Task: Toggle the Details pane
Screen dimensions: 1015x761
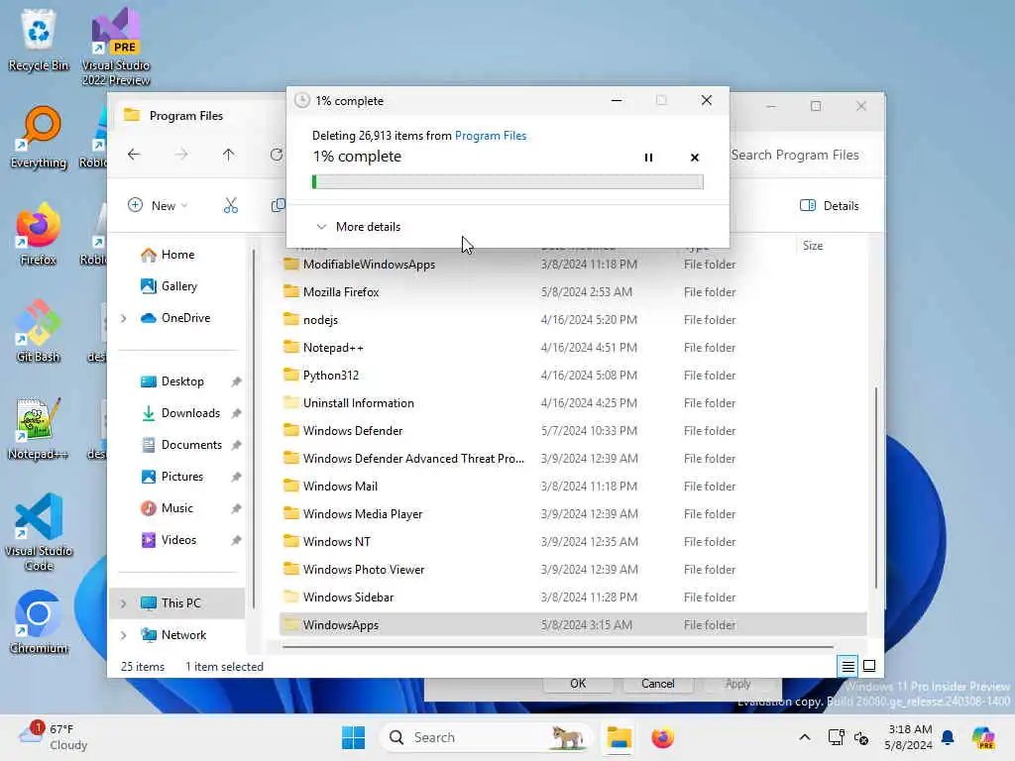Action: pos(830,206)
